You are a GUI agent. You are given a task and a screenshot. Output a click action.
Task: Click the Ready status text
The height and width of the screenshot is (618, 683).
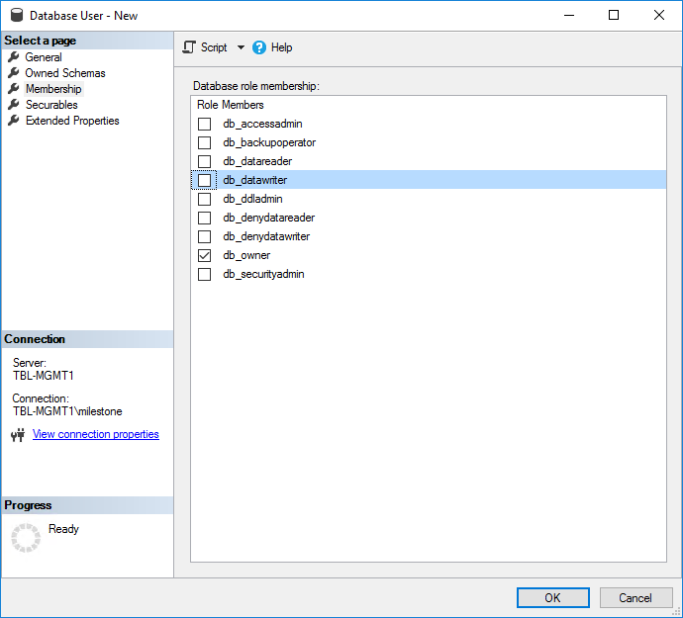coord(63,529)
